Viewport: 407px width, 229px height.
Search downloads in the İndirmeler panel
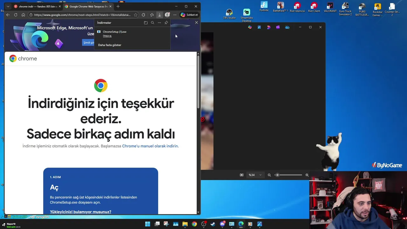(153, 23)
